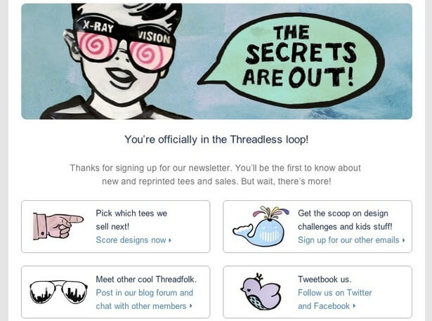Open 'Sign up for our other emails' link
432x321 pixels.
348,240
